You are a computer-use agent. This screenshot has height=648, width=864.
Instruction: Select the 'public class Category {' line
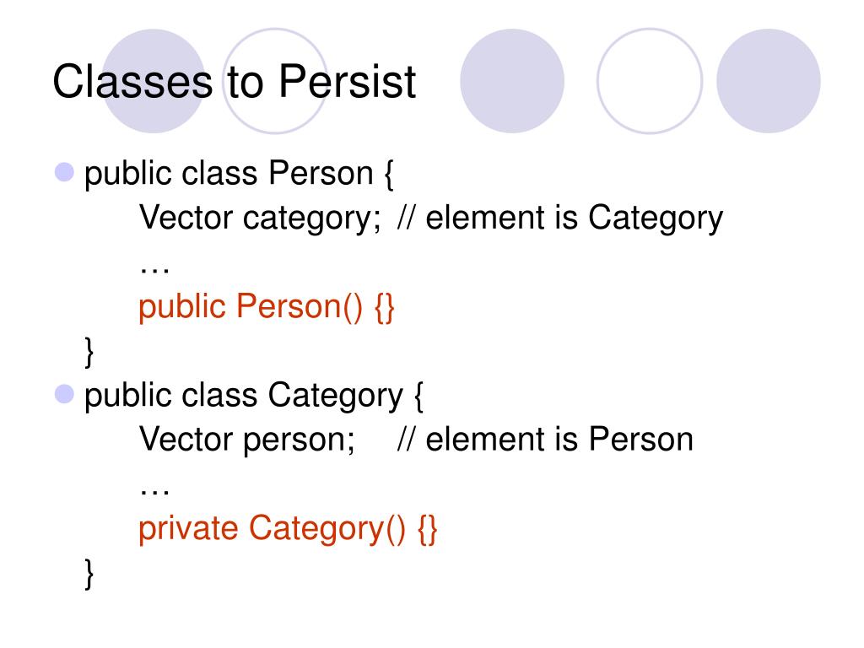pyautogui.click(x=253, y=397)
